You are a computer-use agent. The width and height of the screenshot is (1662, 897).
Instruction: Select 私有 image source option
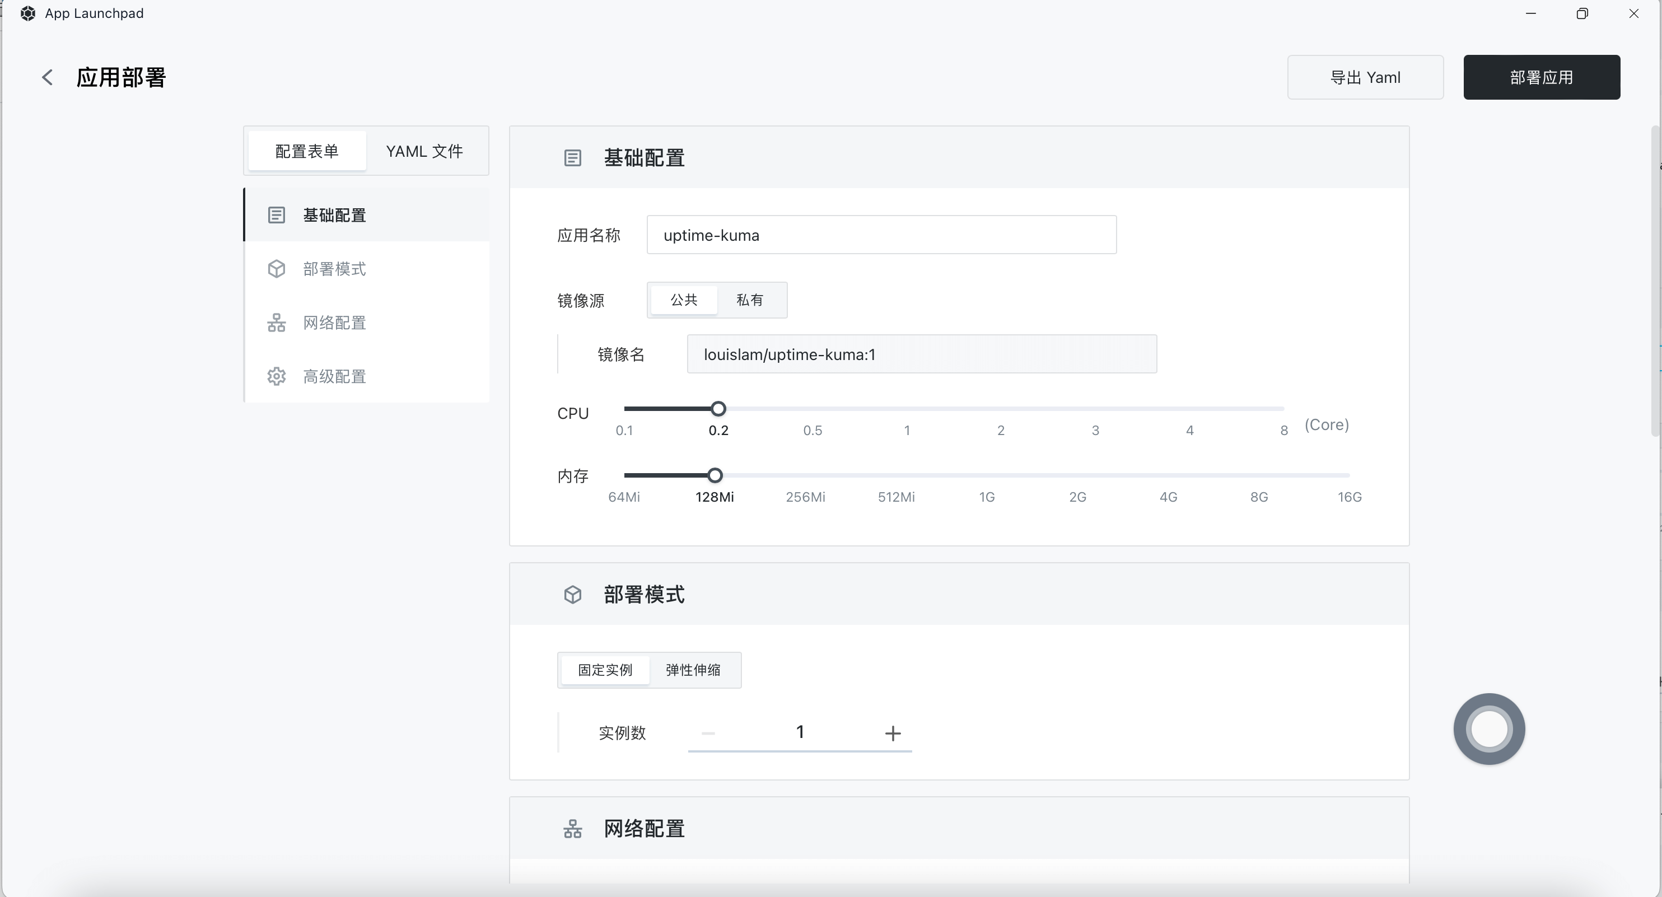click(749, 300)
